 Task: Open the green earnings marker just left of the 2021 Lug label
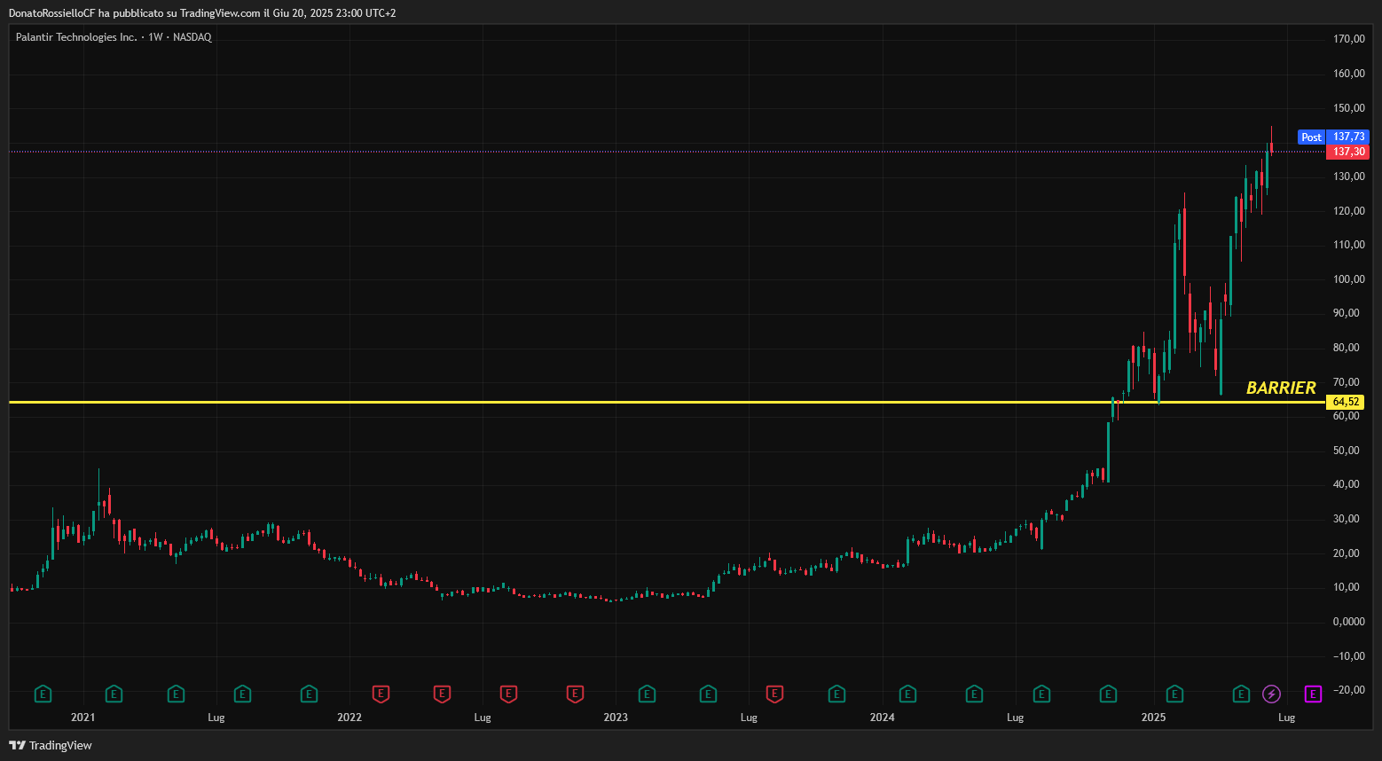click(176, 694)
